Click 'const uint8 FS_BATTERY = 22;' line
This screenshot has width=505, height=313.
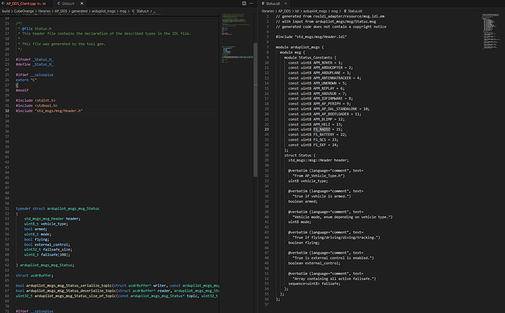coord(317,135)
